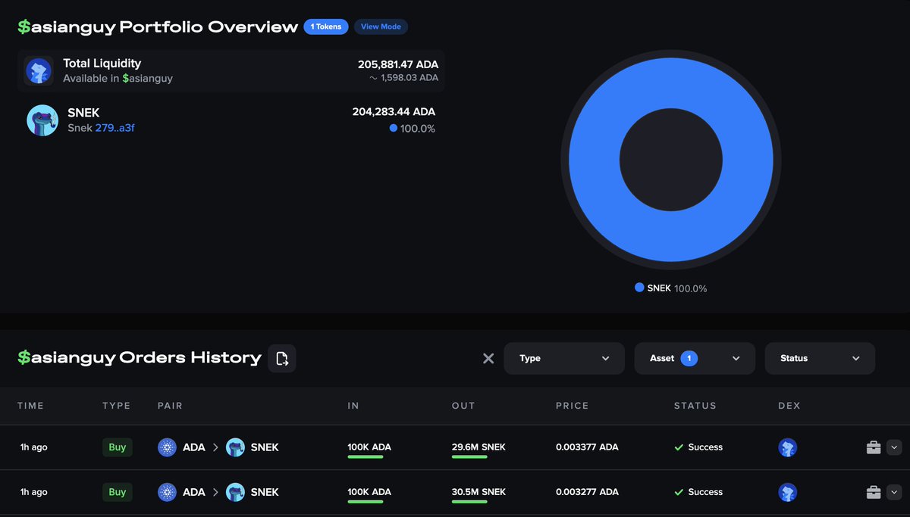Click the ADA icon in the first Buy pair
Screen dimensions: 910x517
click(167, 447)
